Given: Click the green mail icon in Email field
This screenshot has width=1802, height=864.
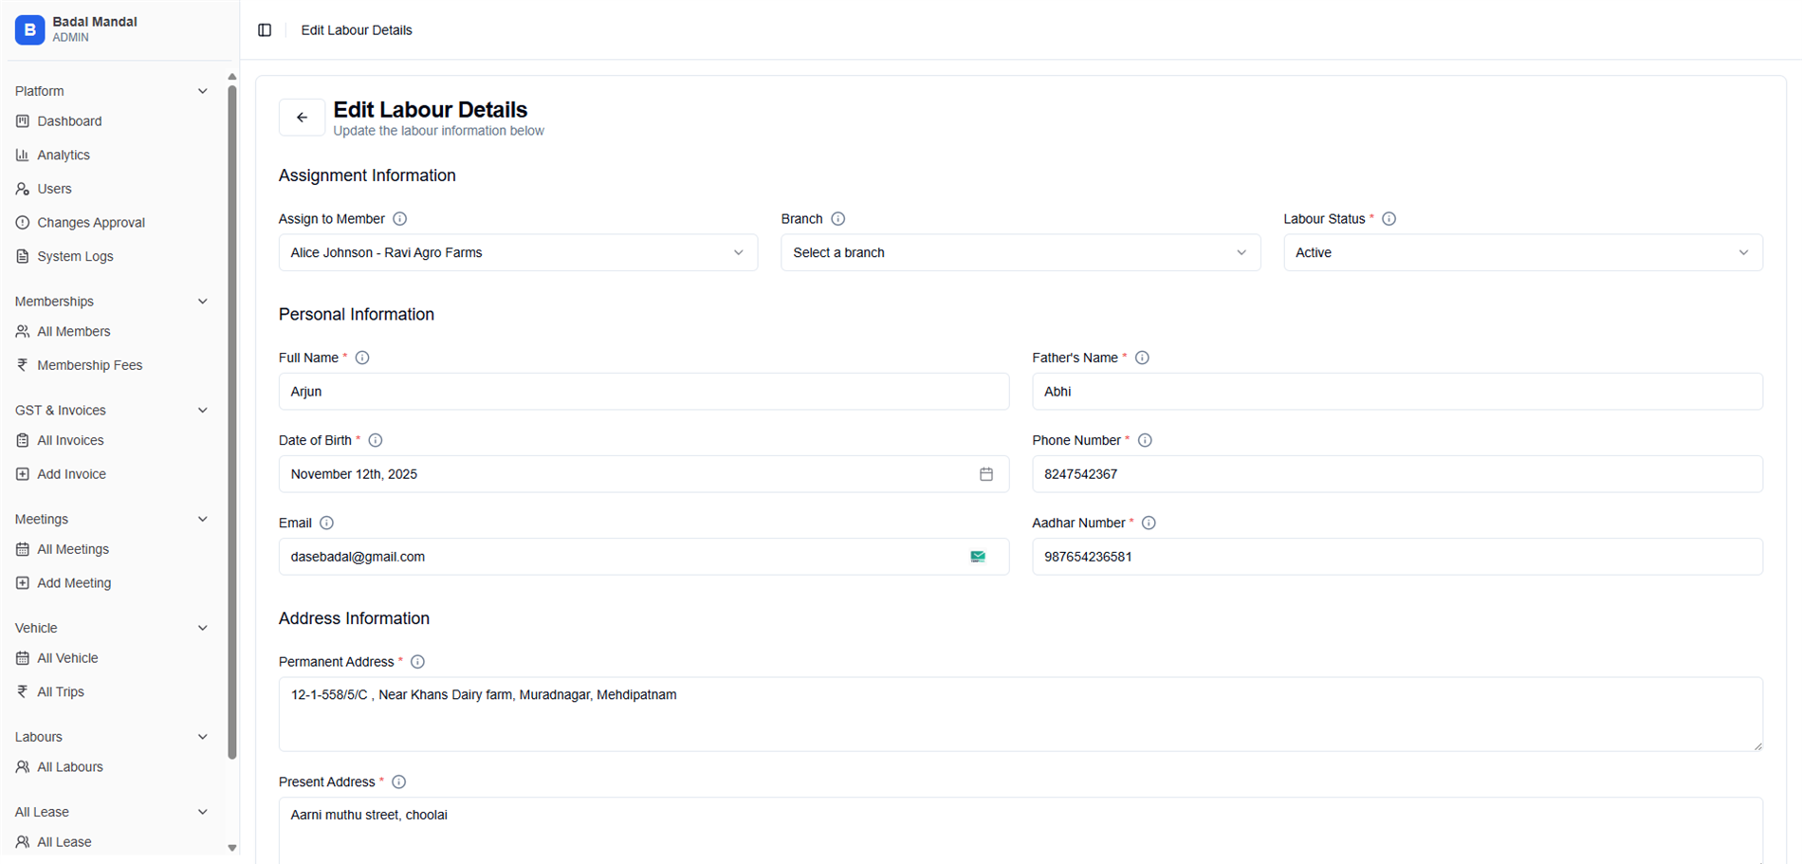Looking at the screenshot, I should pos(978,557).
